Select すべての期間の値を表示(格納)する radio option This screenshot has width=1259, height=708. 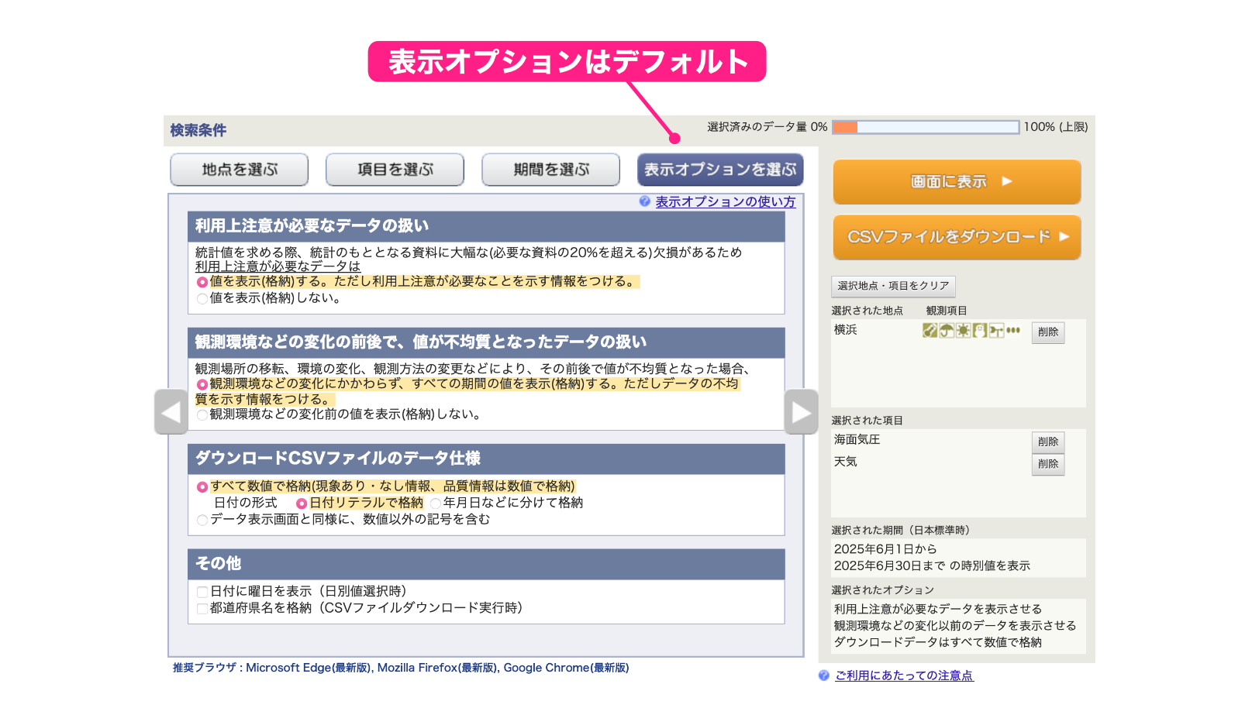point(202,384)
